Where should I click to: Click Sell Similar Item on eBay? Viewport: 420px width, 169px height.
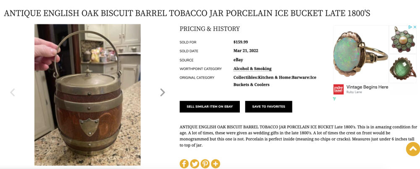click(210, 107)
